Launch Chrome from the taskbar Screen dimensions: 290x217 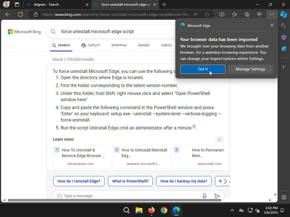coord(164,210)
